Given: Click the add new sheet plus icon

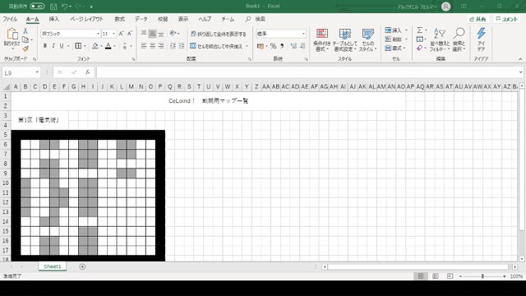Looking at the screenshot, I should (82, 266).
